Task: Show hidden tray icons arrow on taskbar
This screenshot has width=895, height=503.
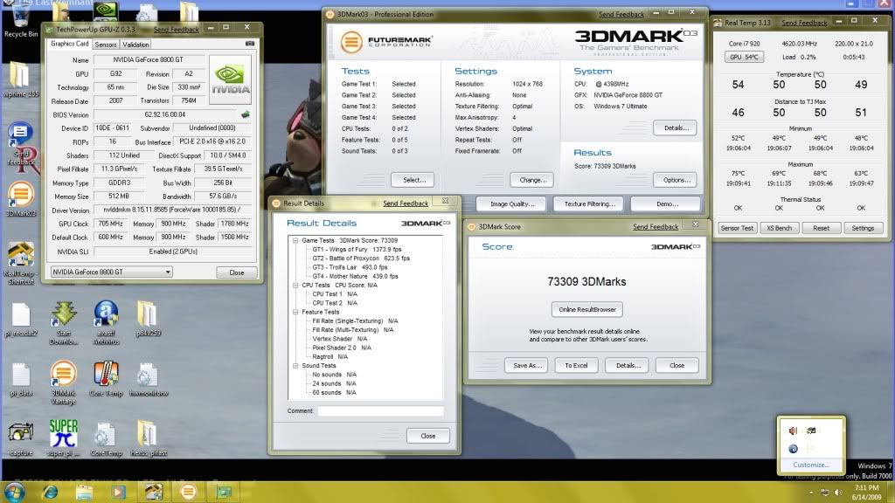Action: [811, 493]
